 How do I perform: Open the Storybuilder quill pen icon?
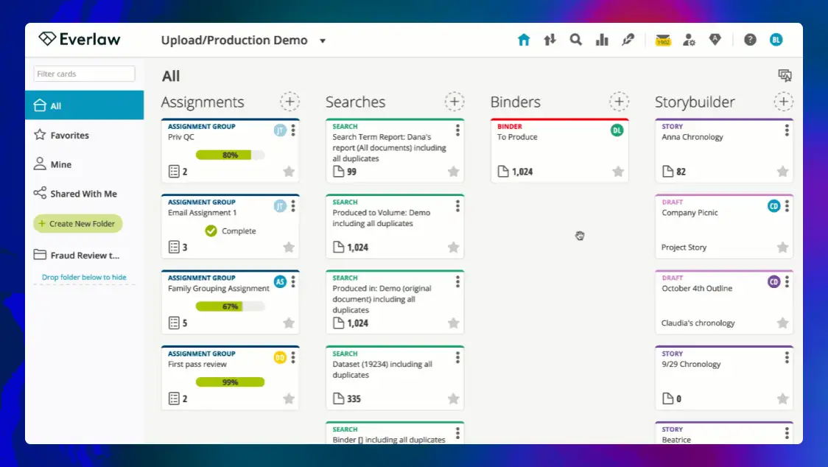click(628, 40)
